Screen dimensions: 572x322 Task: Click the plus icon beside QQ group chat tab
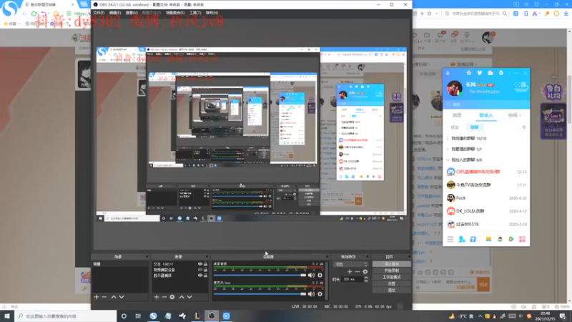pos(524,127)
